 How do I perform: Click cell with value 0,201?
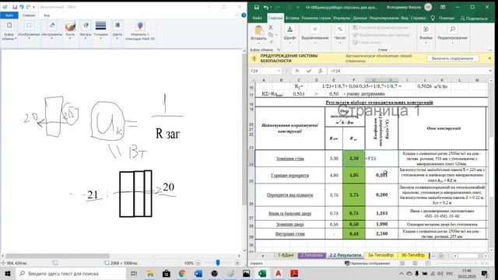pyautogui.click(x=381, y=175)
